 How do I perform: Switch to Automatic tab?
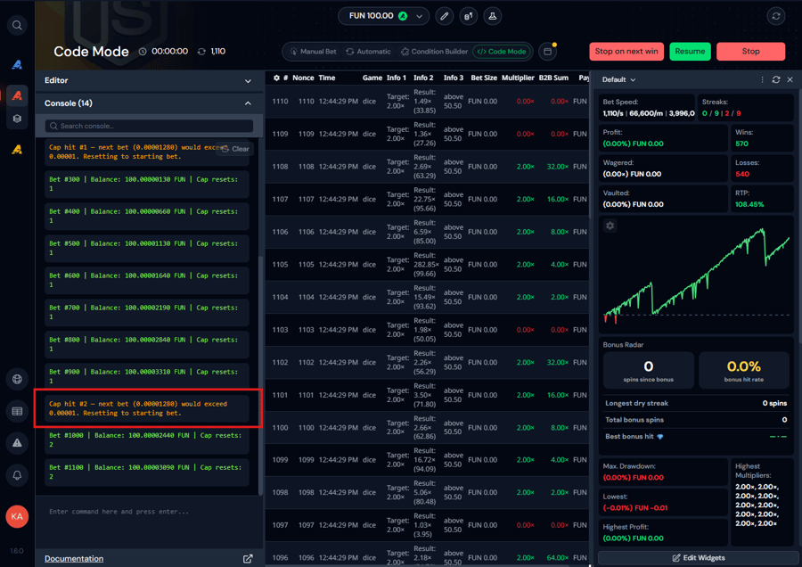369,51
